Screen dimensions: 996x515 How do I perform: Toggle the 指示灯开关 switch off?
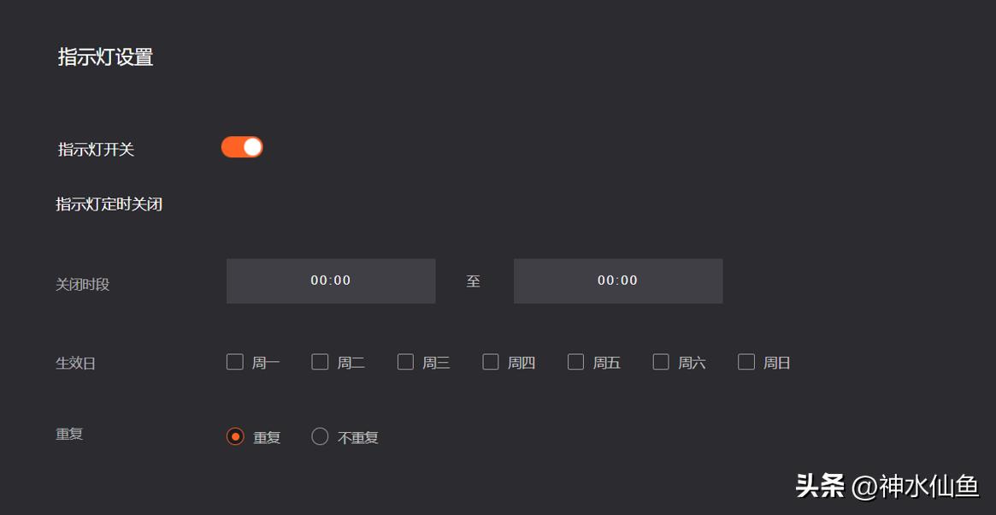(x=242, y=146)
